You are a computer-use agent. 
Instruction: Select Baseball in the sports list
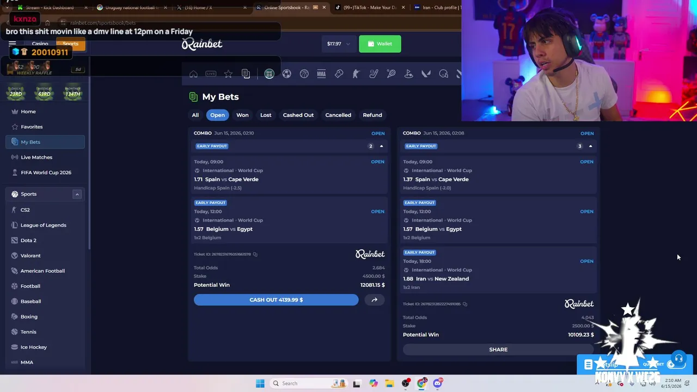[45, 301]
